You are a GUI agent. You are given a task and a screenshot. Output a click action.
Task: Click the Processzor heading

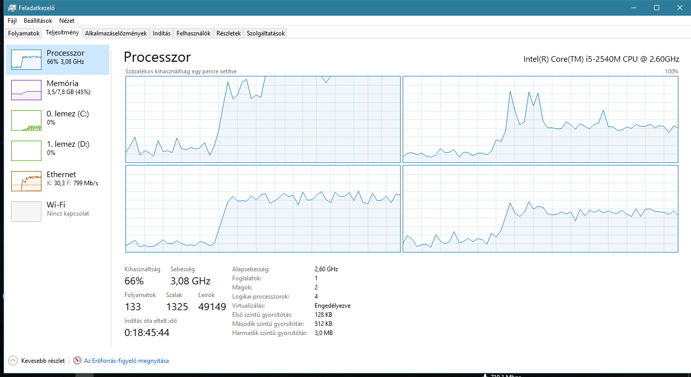coord(157,57)
